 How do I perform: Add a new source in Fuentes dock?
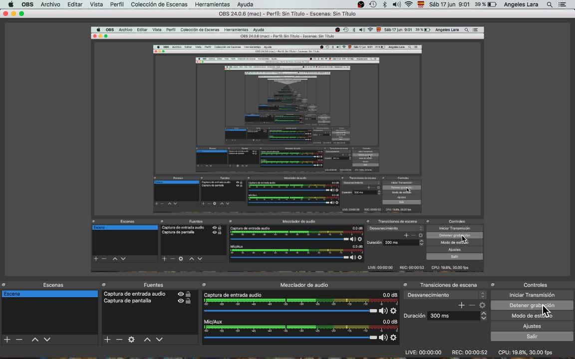coord(107,340)
